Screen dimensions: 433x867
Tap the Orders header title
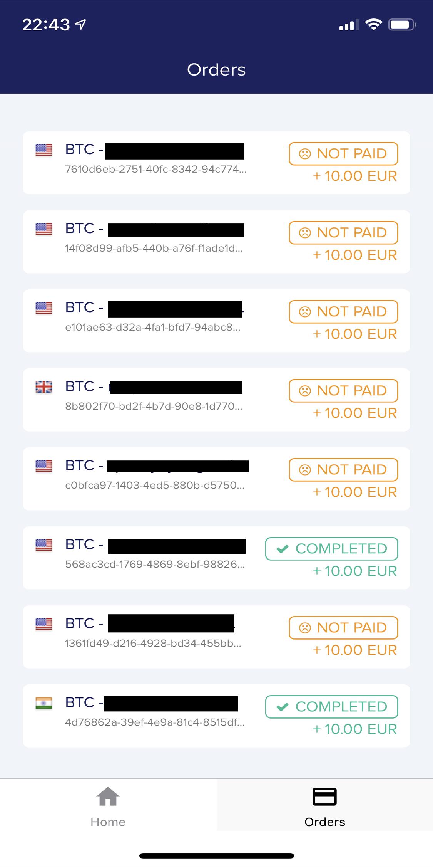216,70
